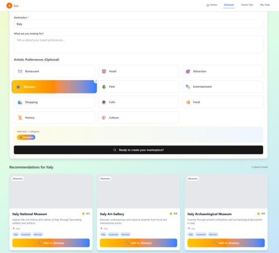279x253 pixels.
Task: Click location pin on Italy National Museum card
Action: point(14,228)
